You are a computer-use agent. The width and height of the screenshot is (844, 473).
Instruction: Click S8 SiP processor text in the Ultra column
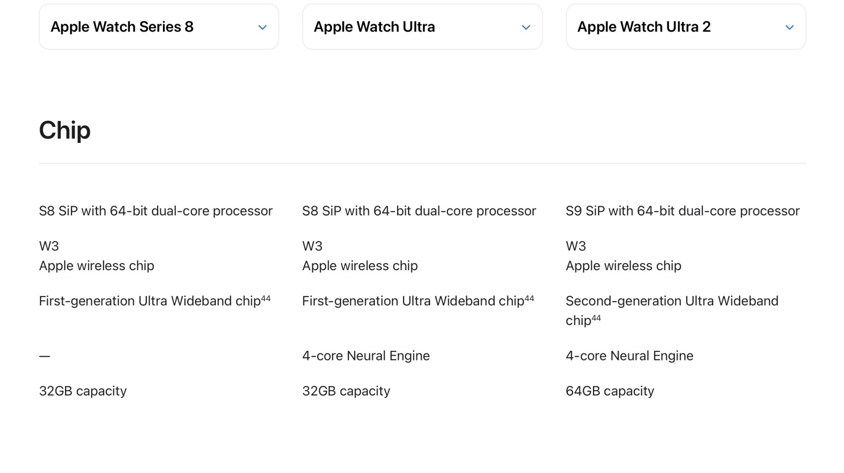[419, 211]
